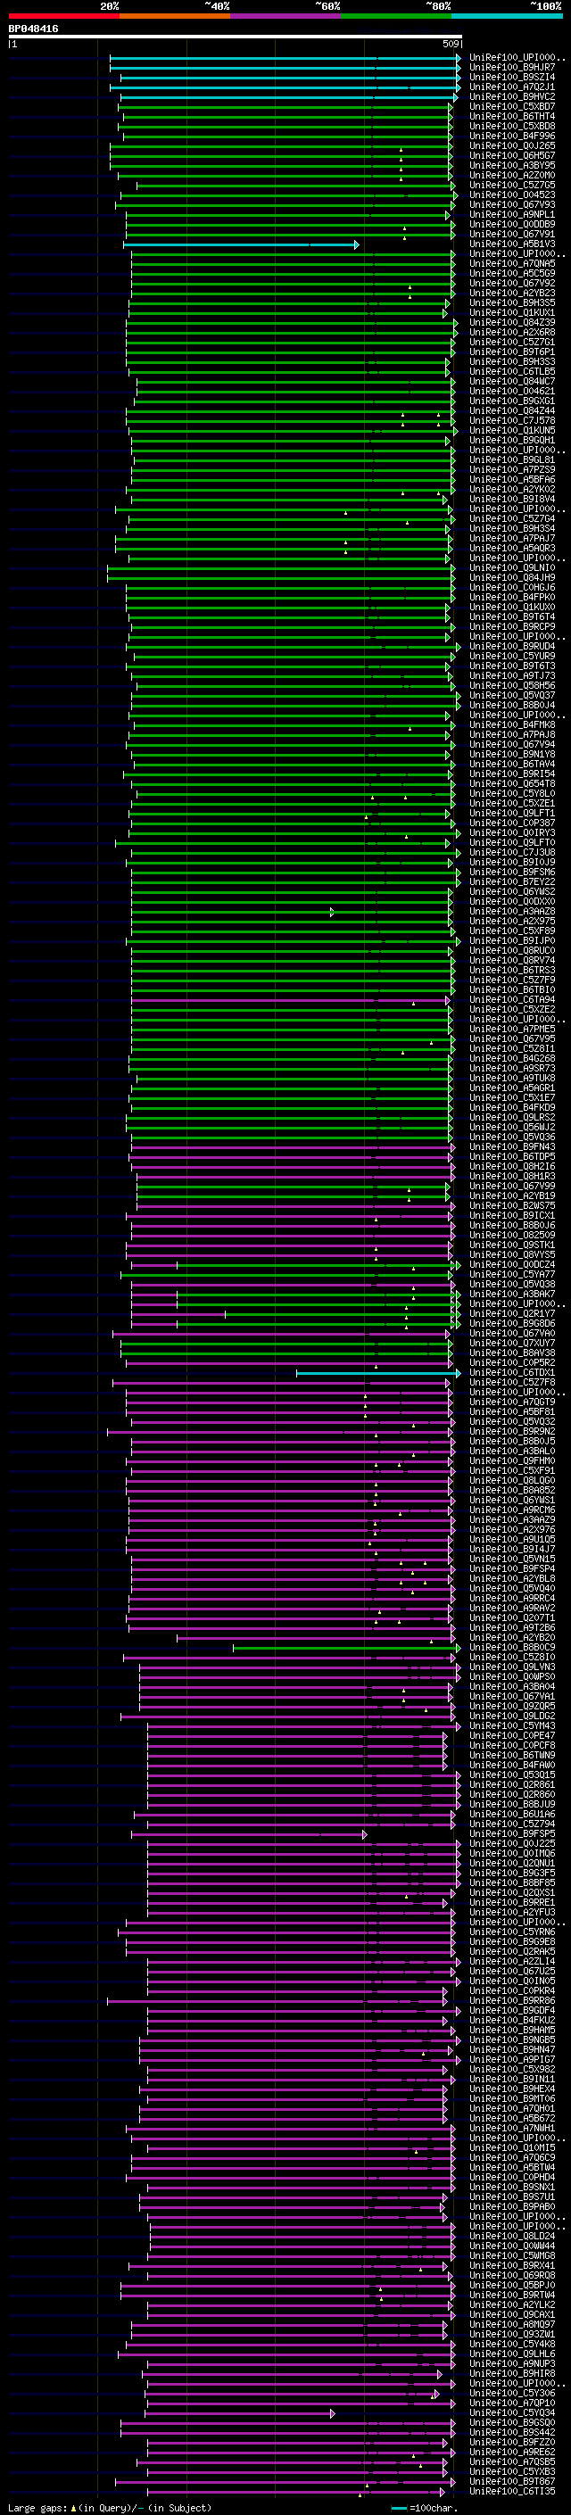Click the cyan ~100% identity color legend
The width and height of the screenshot is (571, 2515).
507,16
